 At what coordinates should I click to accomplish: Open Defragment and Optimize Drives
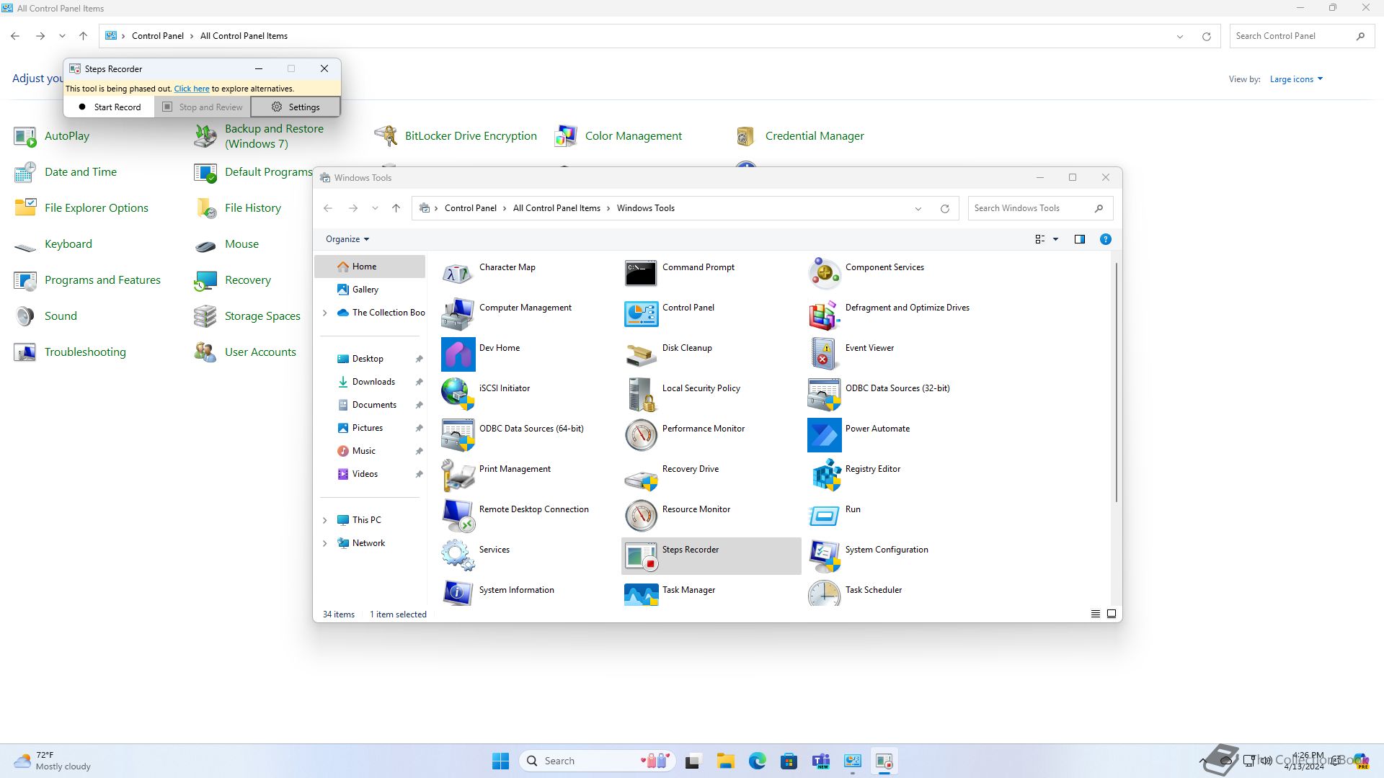824,314
